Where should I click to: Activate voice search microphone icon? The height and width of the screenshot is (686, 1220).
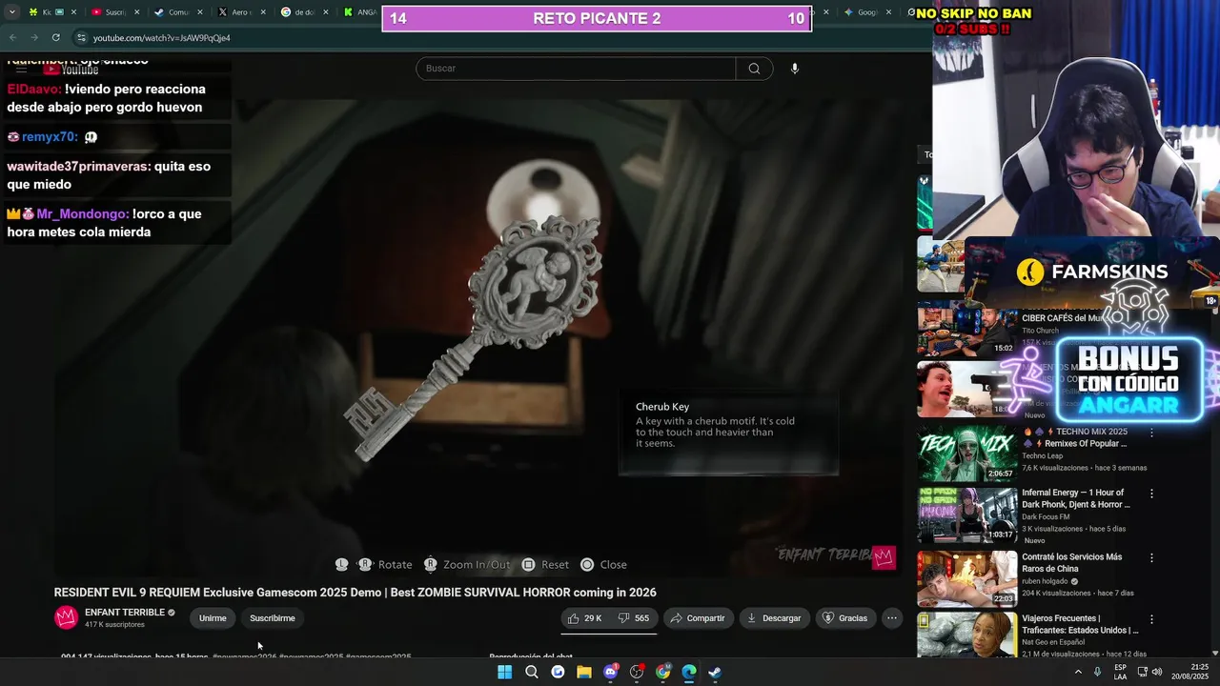[x=795, y=69]
